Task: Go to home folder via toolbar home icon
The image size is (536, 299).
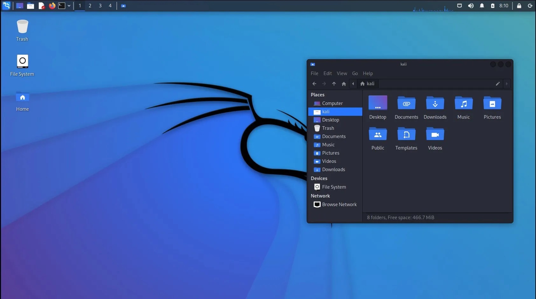Action: click(344, 84)
